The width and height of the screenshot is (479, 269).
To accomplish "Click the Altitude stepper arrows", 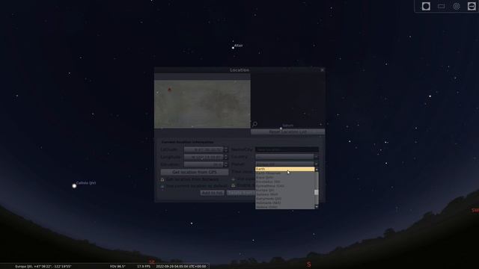I will (x=226, y=164).
